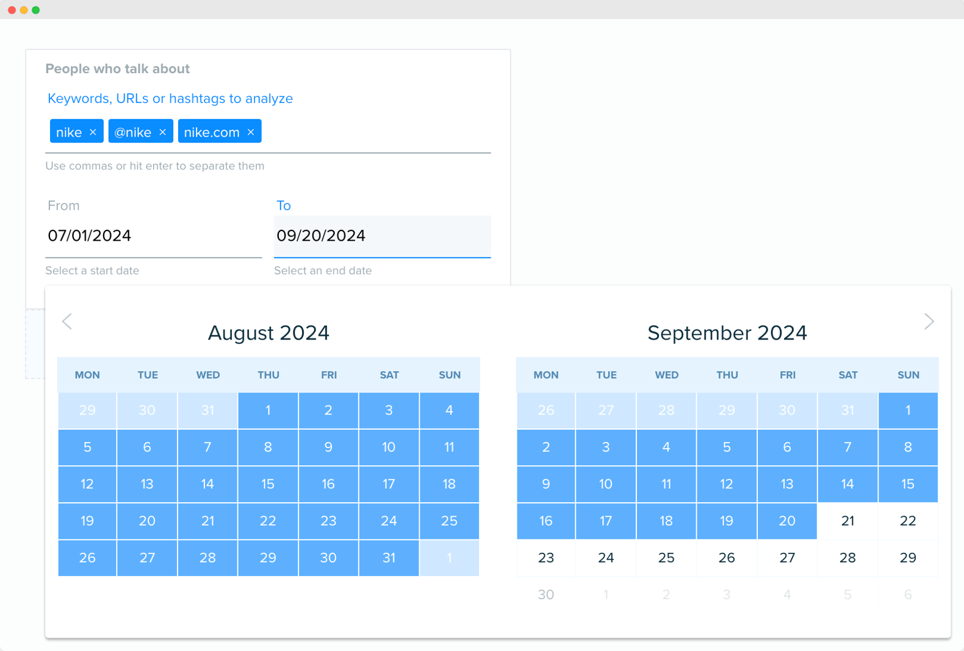Pick August 1 in the calendar
Screen dimensions: 964x651
(x=267, y=410)
